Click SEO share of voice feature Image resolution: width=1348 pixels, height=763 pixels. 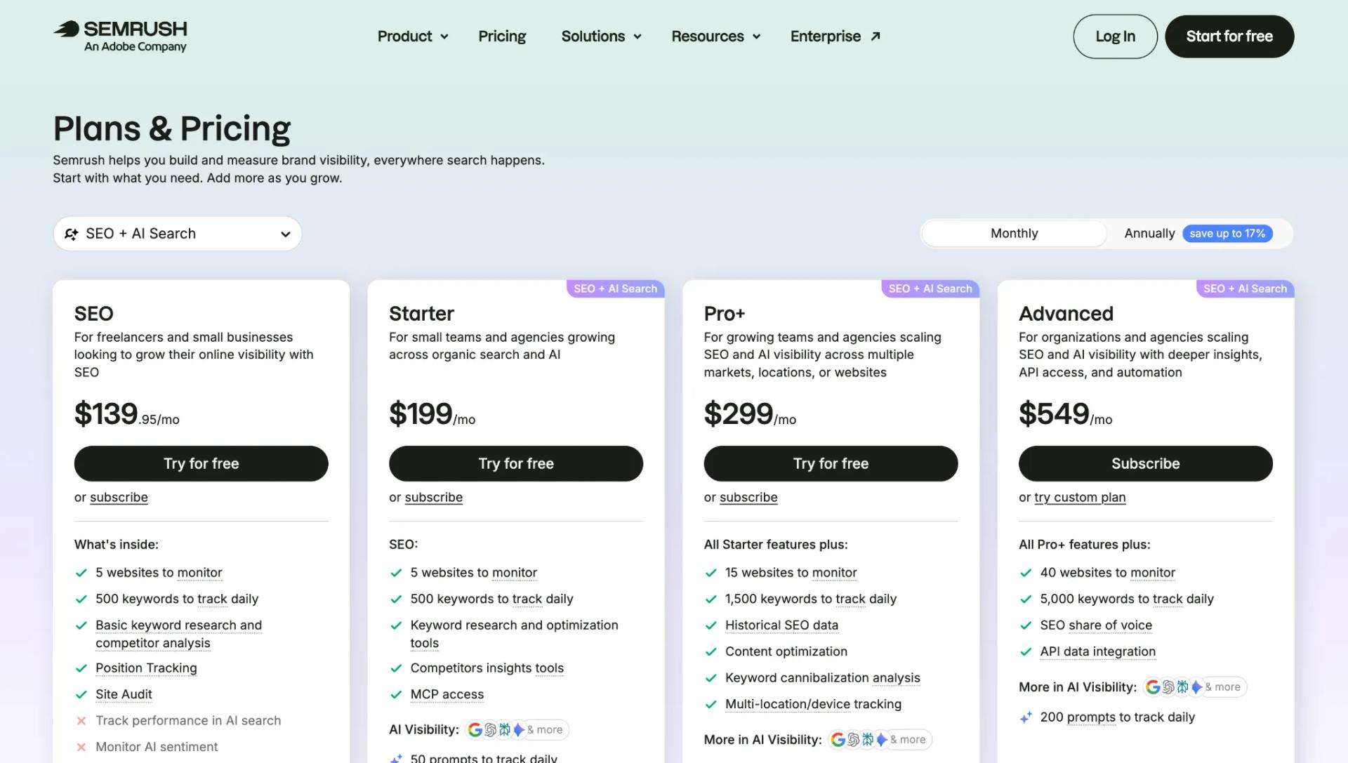click(1096, 625)
